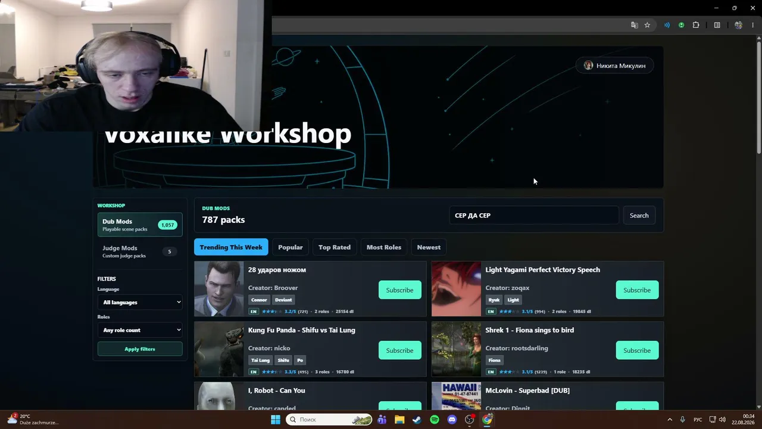Open the Light Yagami pack thumbnail
Viewport: 762px width, 429px height.
click(456, 289)
